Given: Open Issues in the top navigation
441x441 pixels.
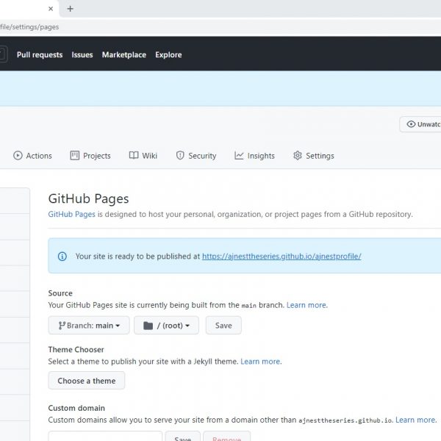Looking at the screenshot, I should (82, 55).
